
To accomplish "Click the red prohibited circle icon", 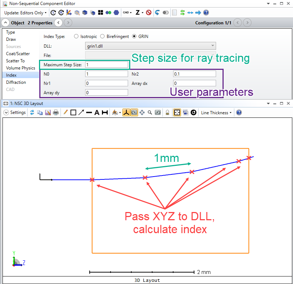I will pyautogui.click(x=149, y=13).
